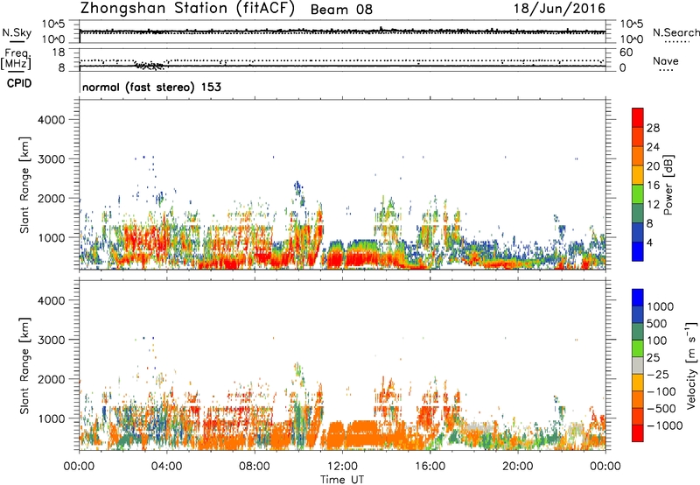The image size is (700, 485).
Task: Click the 60 tick on Nave axis
Action: point(626,53)
